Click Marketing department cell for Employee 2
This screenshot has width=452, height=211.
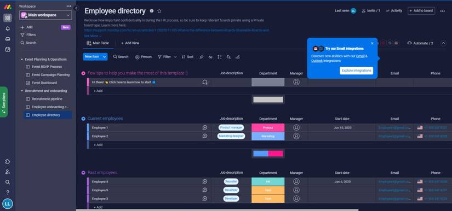[268, 136]
